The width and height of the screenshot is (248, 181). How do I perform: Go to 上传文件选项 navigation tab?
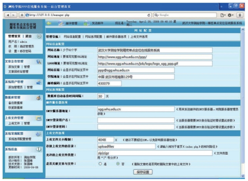click(139, 37)
